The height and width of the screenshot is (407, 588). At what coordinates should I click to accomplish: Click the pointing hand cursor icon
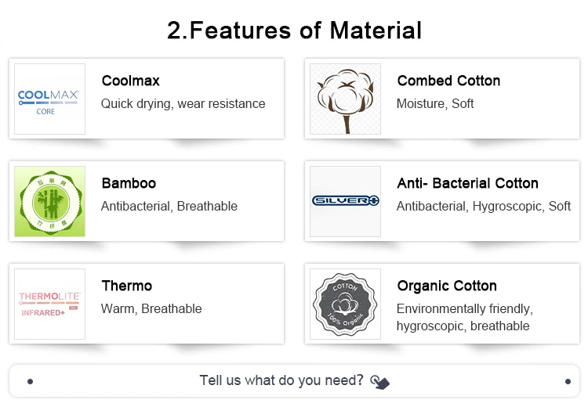point(379,382)
